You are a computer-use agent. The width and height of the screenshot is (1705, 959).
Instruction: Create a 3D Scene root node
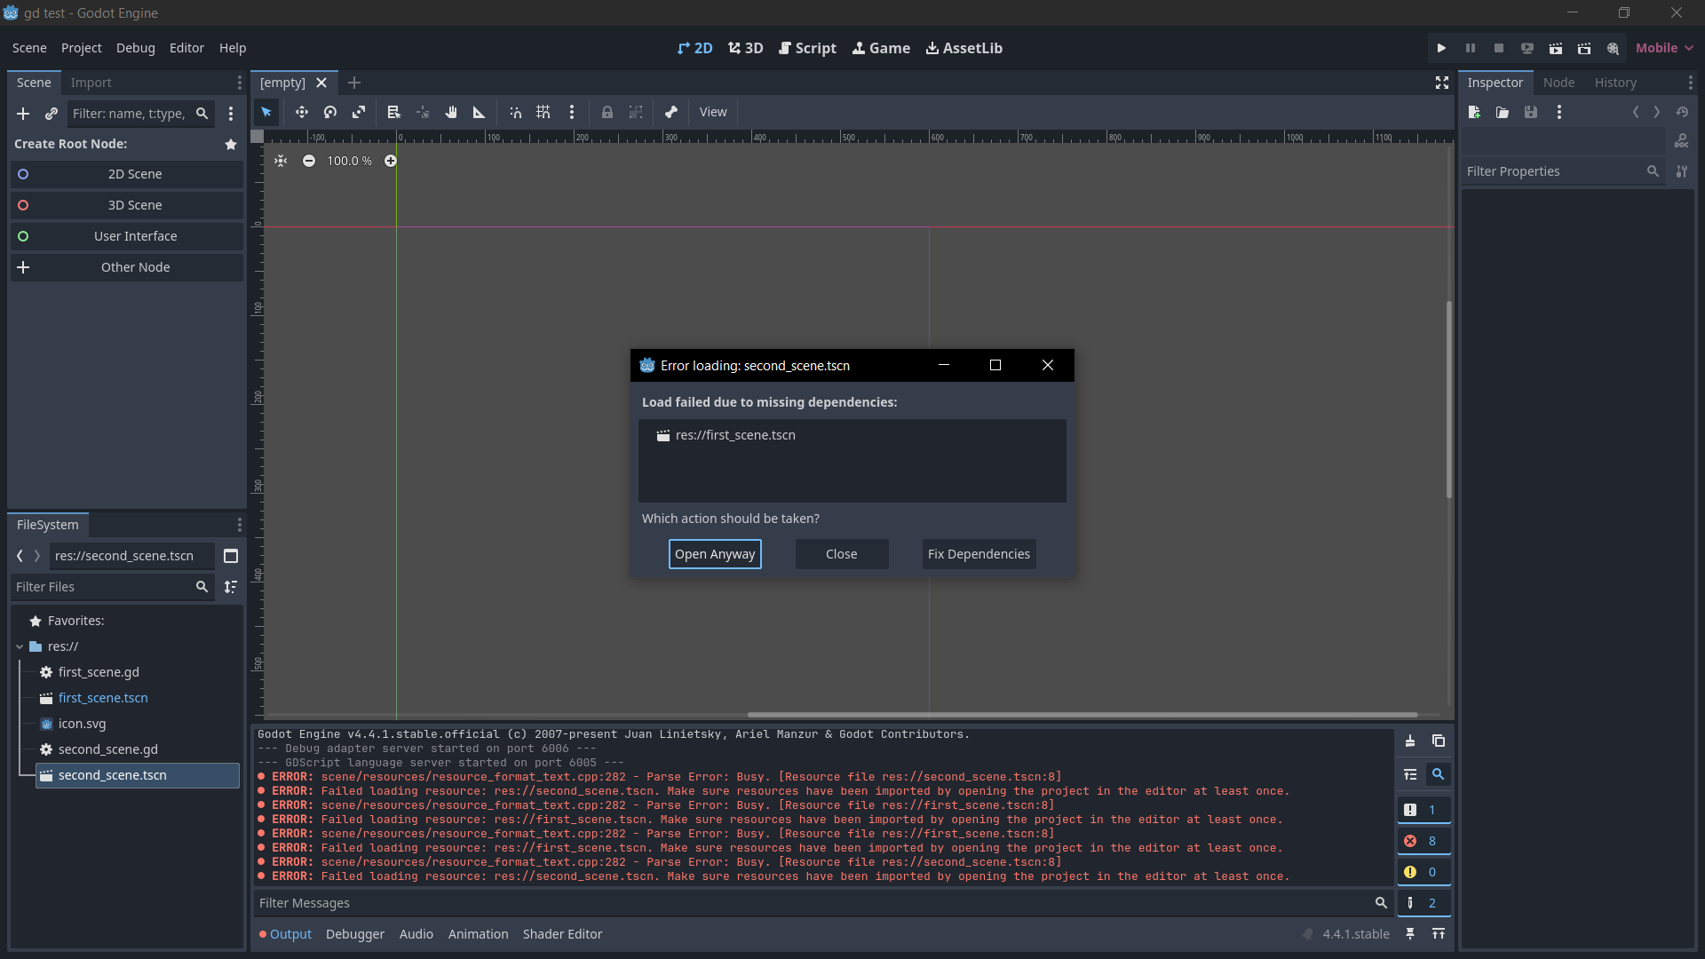point(127,205)
